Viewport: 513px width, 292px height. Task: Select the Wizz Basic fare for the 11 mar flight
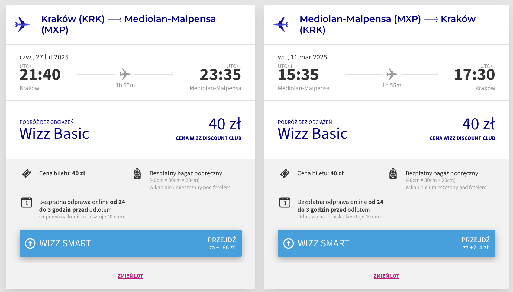click(x=313, y=133)
